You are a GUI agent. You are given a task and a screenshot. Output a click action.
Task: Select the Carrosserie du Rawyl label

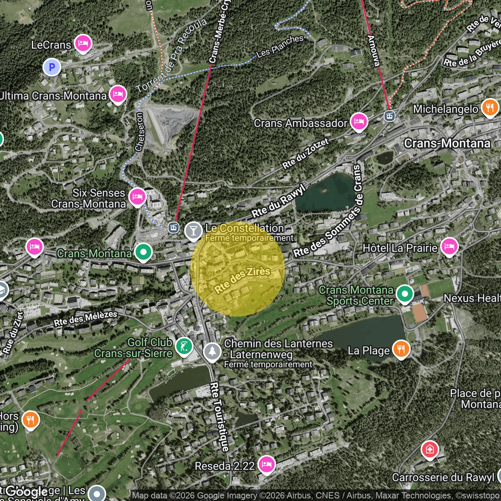point(443,478)
